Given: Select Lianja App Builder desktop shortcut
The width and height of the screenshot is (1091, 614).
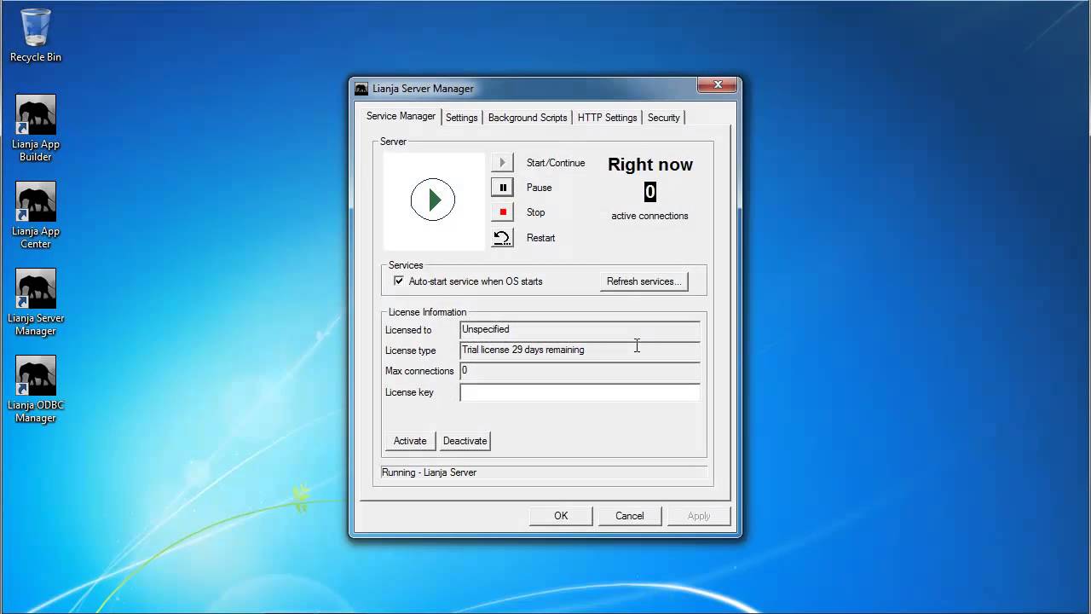Looking at the screenshot, I should click(x=36, y=128).
